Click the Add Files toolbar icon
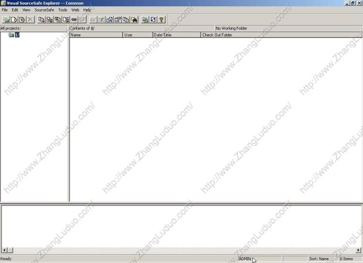This screenshot has height=263, width=363. [x=14, y=20]
